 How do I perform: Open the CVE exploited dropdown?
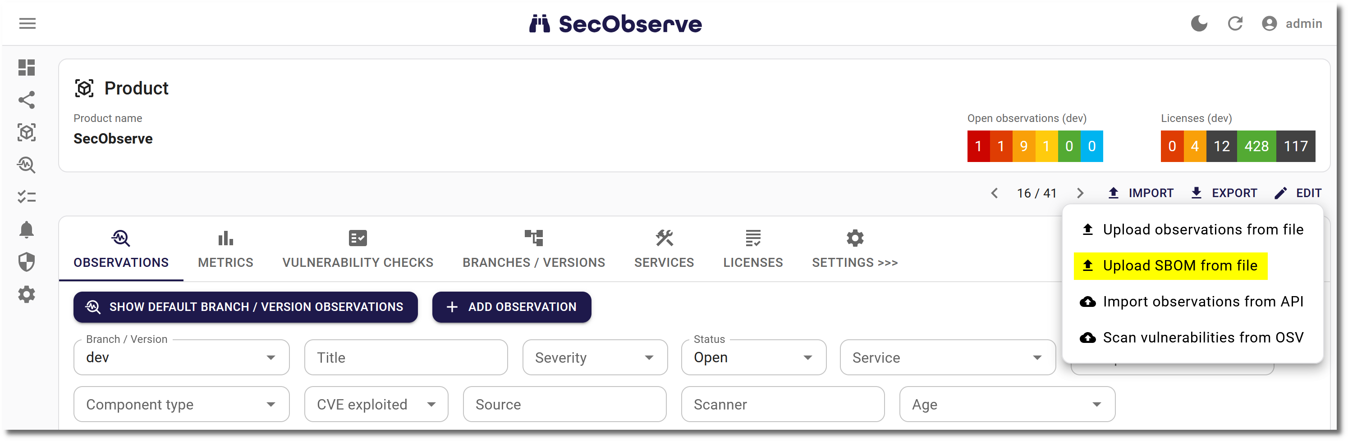pyautogui.click(x=376, y=405)
